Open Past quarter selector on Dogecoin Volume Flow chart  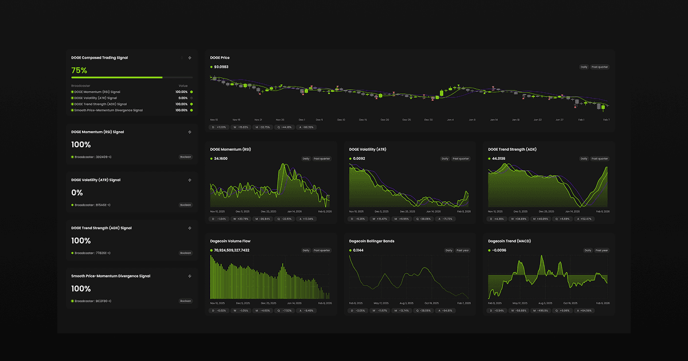click(x=322, y=250)
